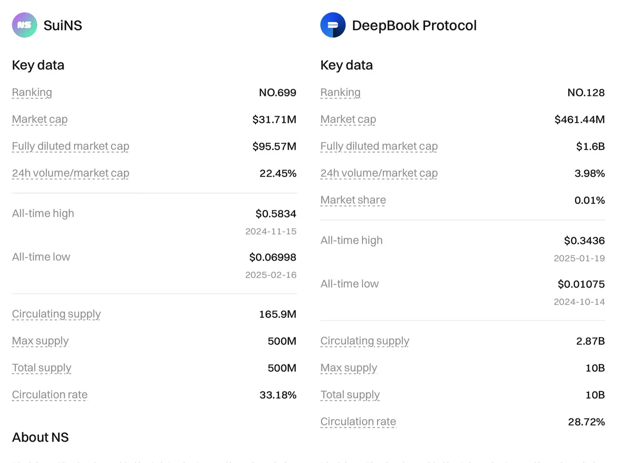Screen dimensions: 617x463
Task: Click Ranking label under DeepBook Protocol
Action: 340,92
